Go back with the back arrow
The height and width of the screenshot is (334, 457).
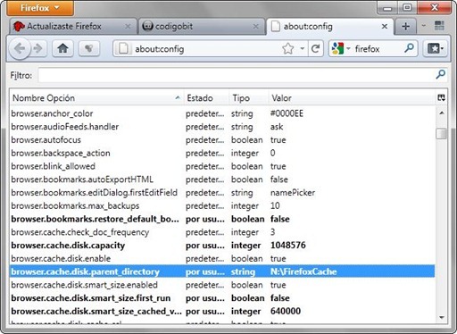coord(20,48)
